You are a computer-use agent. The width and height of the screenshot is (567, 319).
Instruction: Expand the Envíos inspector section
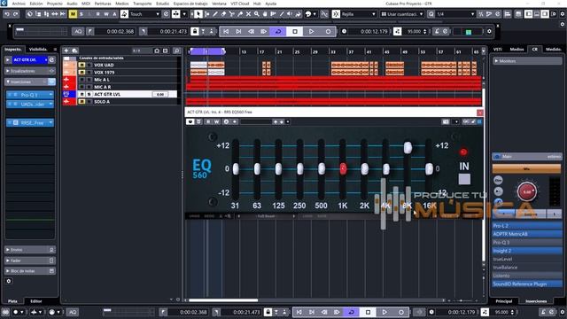(x=29, y=250)
